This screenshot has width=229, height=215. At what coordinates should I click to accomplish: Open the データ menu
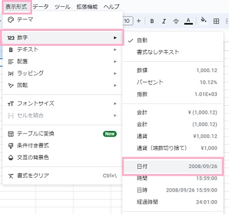pos(41,7)
